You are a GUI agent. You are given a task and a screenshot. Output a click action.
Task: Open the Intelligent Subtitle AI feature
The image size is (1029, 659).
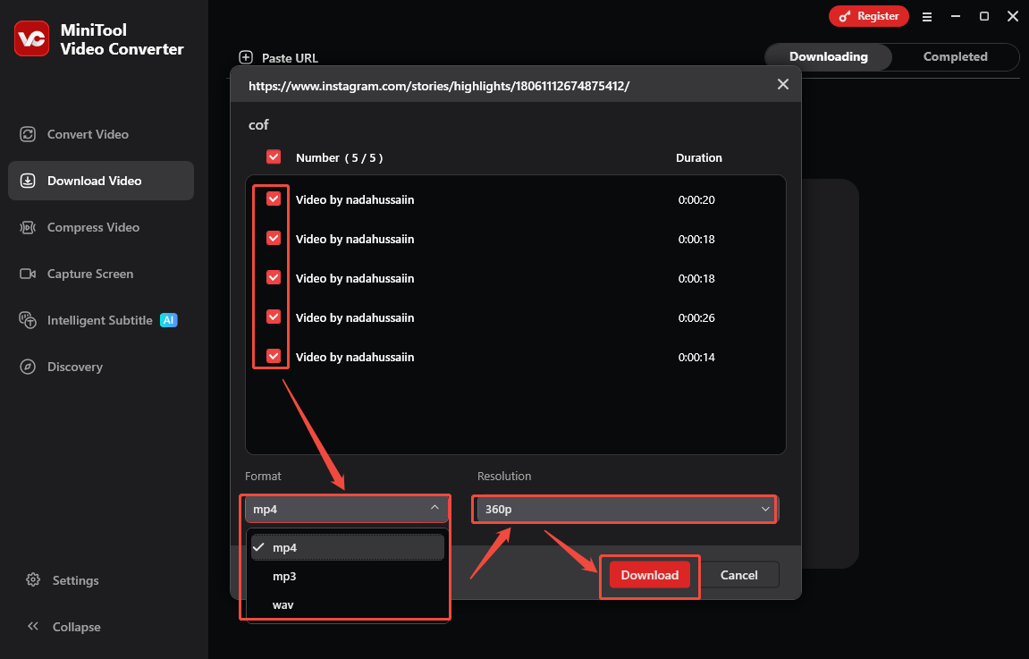point(100,319)
